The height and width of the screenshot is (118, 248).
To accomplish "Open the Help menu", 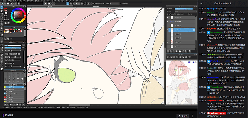I will point(81,1).
